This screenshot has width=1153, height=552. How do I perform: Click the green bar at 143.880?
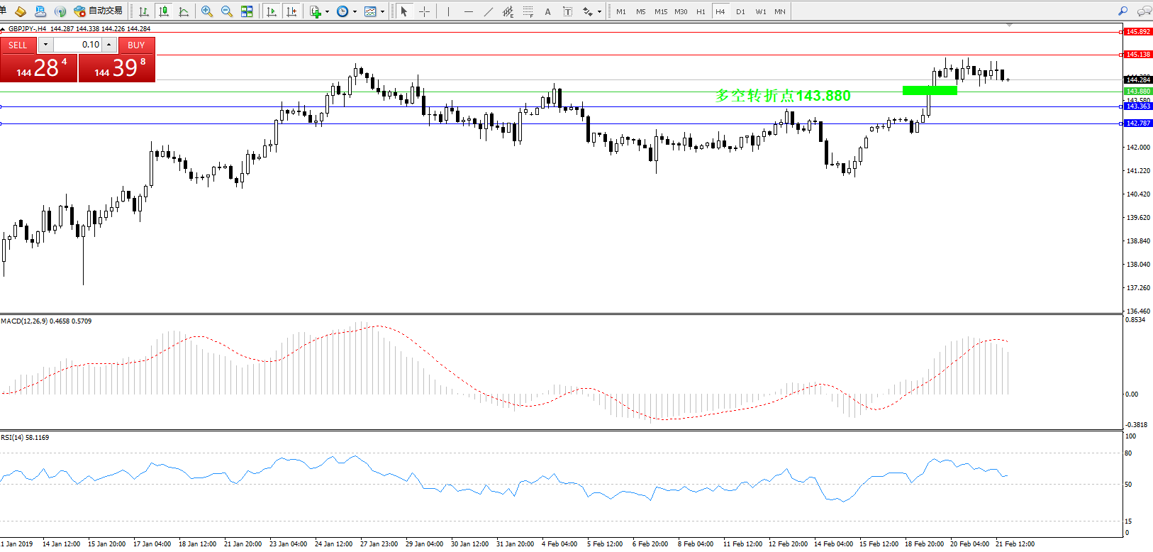tap(929, 90)
